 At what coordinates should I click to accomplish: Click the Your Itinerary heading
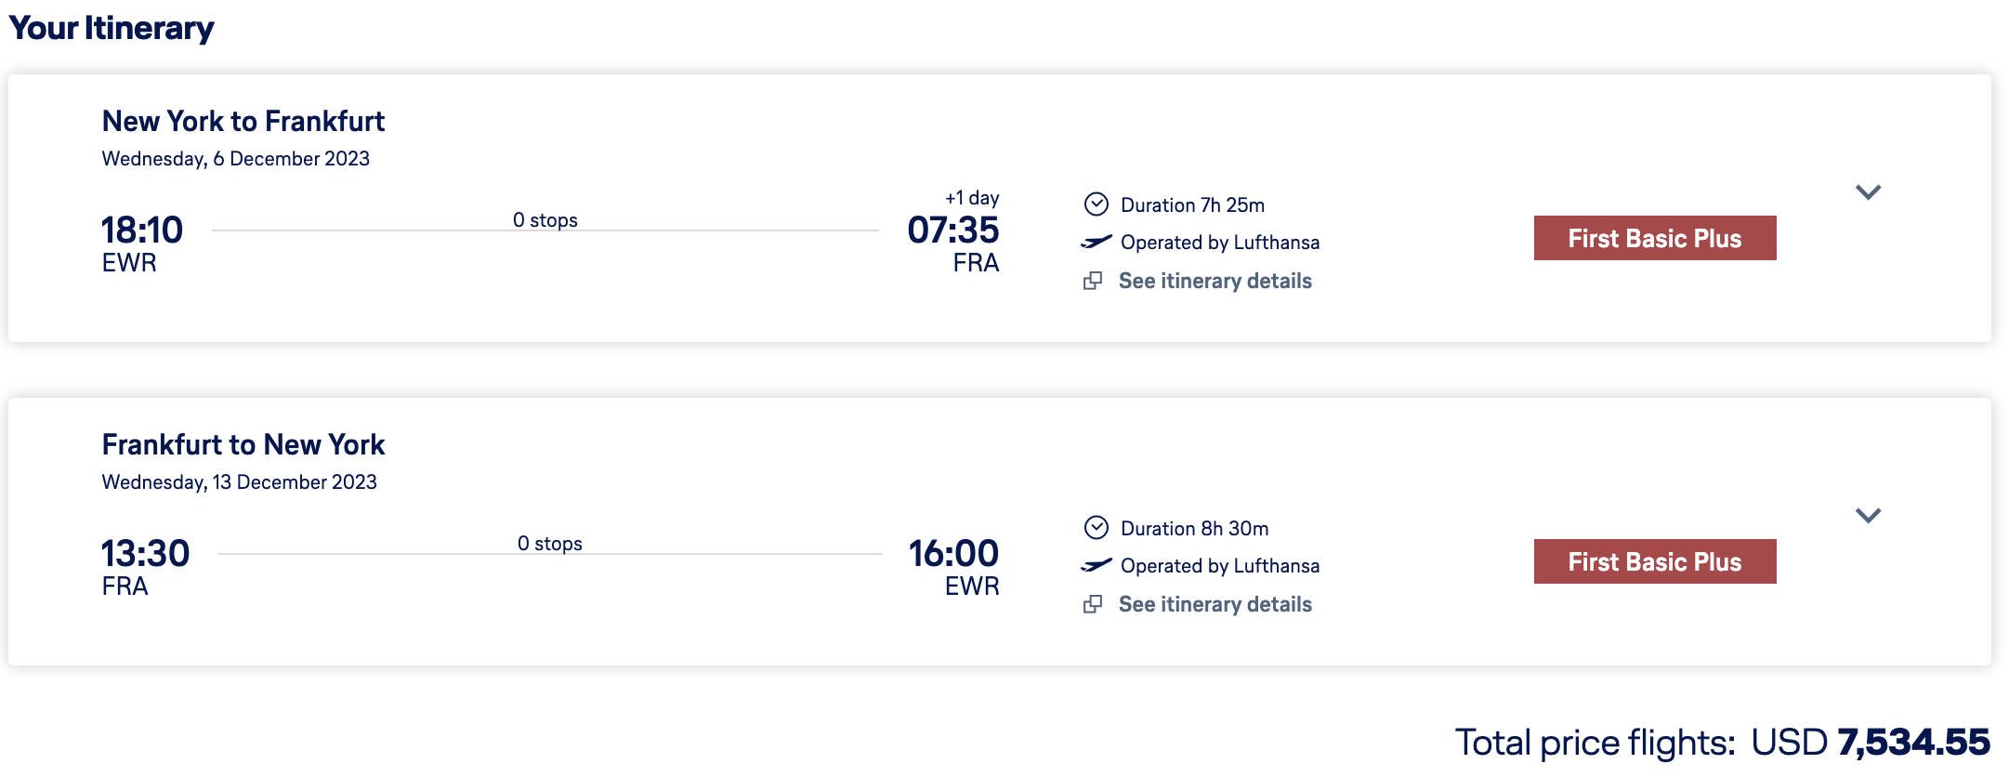coord(112,28)
